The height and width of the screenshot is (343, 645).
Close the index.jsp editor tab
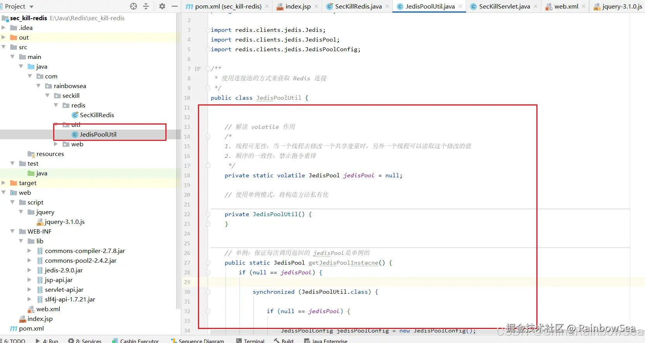(316, 6)
